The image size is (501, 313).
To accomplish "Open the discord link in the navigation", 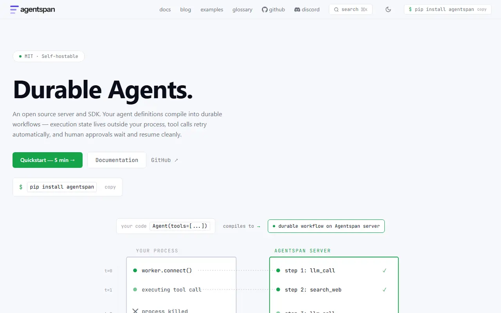I will [307, 9].
